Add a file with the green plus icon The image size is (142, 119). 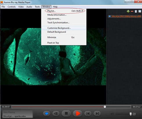[128, 11]
